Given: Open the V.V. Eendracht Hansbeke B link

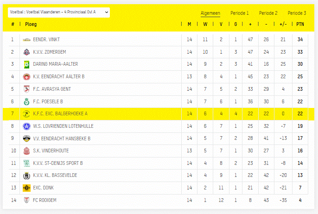Looking at the screenshot, I should pyautogui.click(x=62, y=138).
